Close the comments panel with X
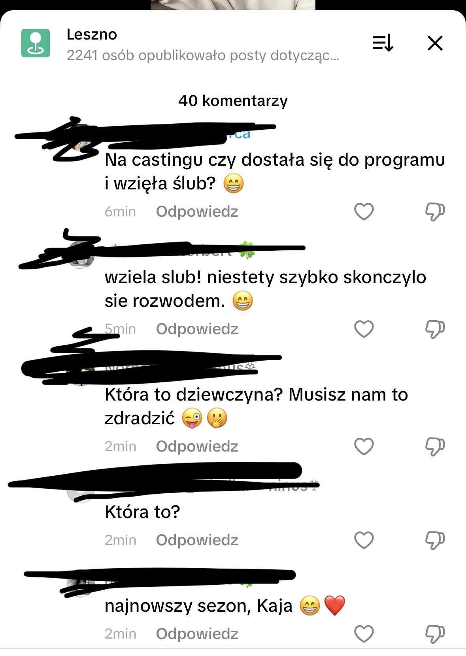 tap(435, 43)
